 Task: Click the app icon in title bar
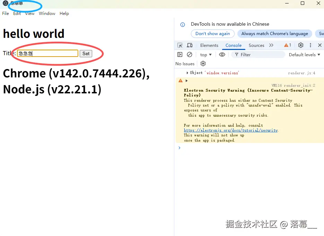[x=6, y=3]
